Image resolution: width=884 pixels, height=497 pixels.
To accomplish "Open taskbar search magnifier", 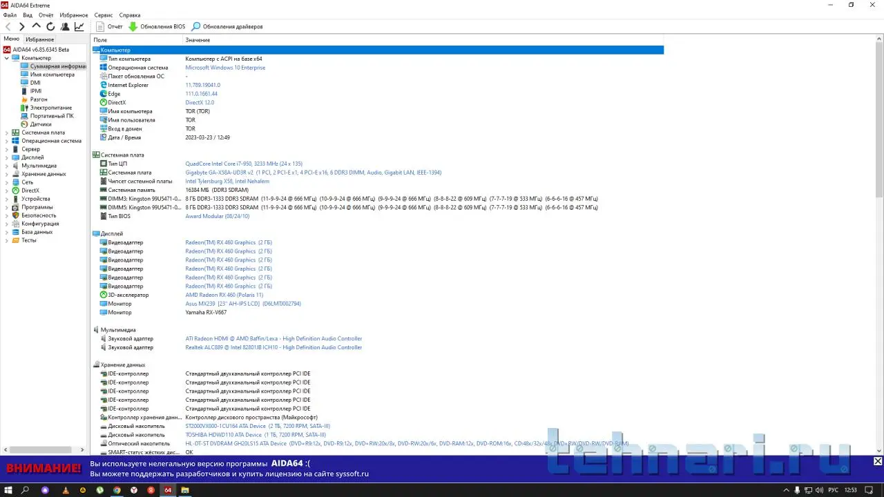I will coord(26,490).
